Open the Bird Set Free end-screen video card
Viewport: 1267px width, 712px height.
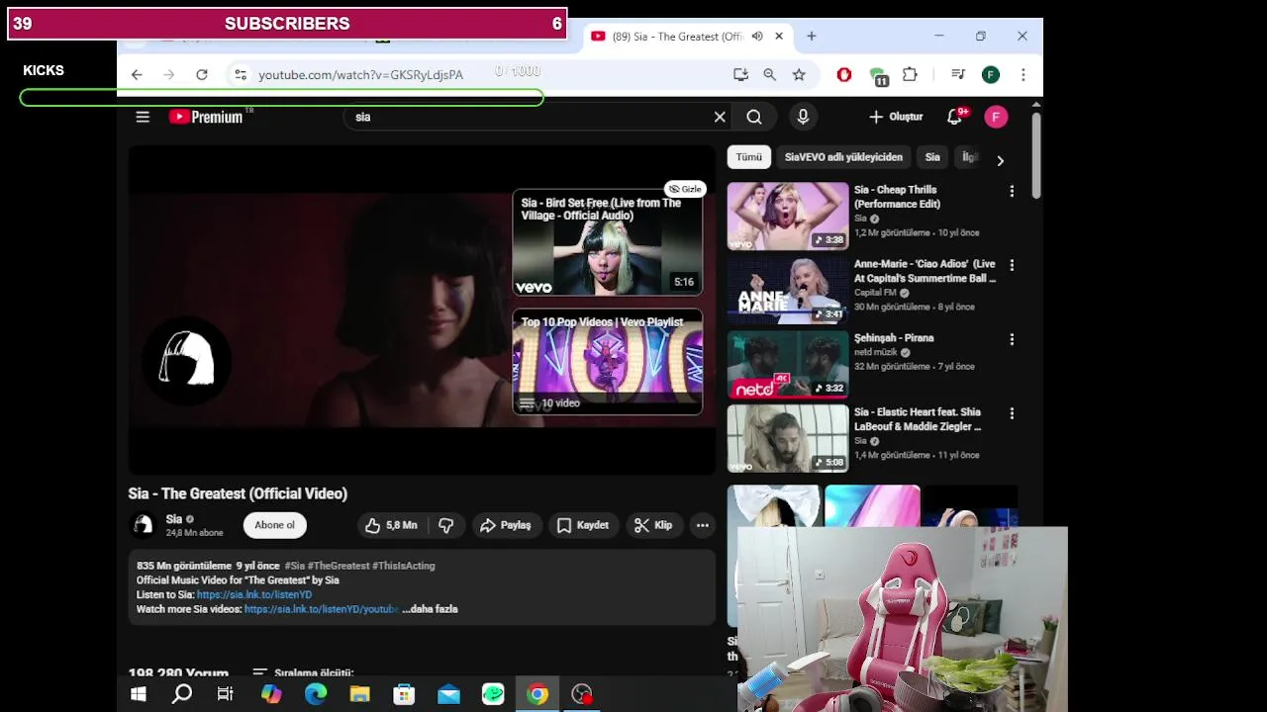(x=608, y=242)
